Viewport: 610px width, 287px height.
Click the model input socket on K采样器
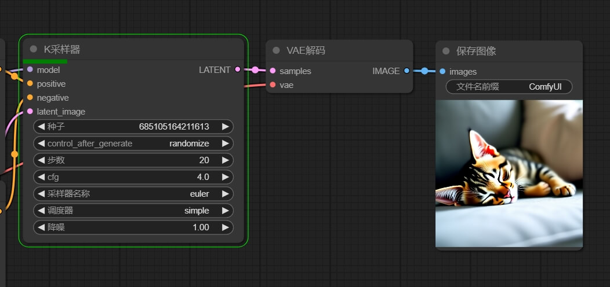pyautogui.click(x=30, y=69)
